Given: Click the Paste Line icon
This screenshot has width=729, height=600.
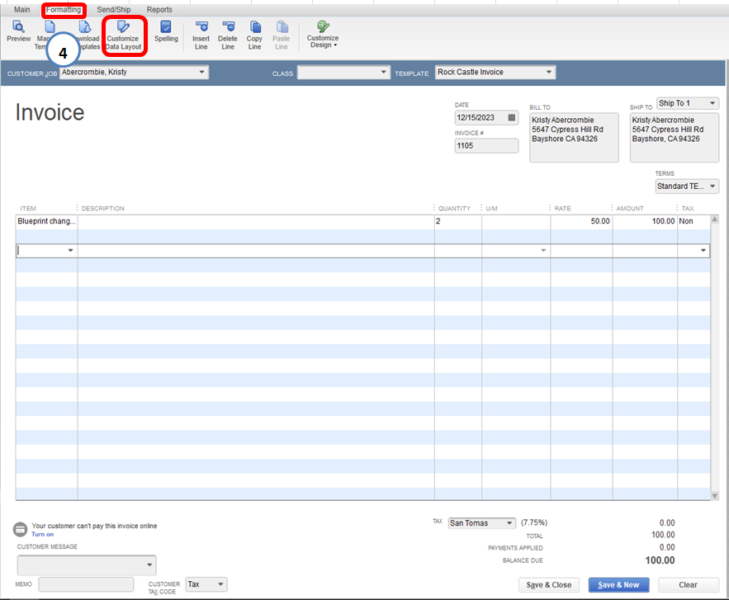Looking at the screenshot, I should (x=282, y=35).
